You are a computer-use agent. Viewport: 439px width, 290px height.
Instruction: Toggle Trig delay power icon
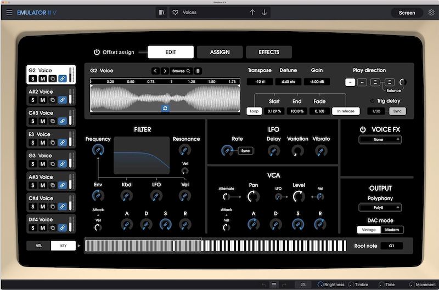click(x=372, y=101)
